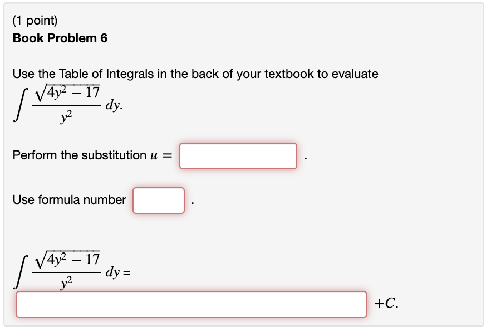Click the +C text beside the answer box

click(x=387, y=303)
